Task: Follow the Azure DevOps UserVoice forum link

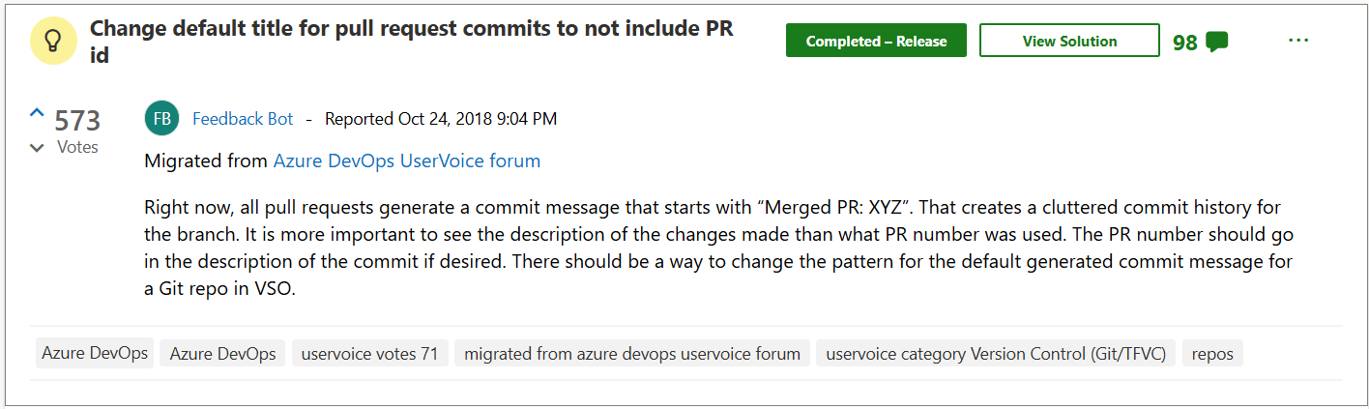Action: point(407,161)
